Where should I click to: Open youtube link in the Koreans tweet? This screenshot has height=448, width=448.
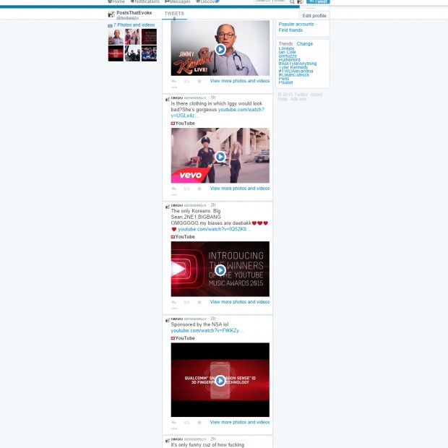(x=215, y=230)
